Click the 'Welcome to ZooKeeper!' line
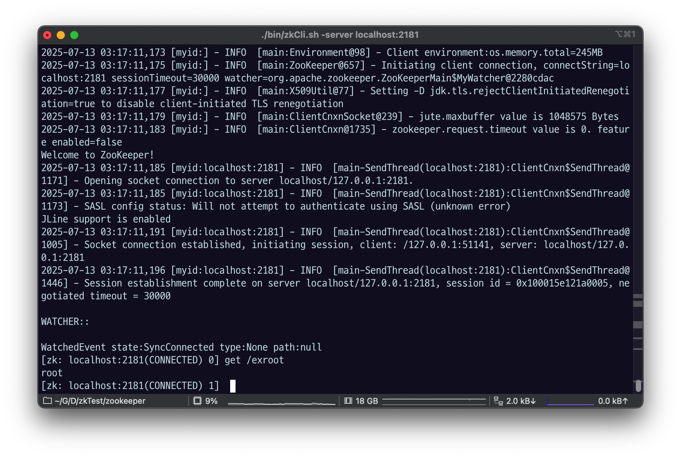681x458 pixels. click(98, 155)
